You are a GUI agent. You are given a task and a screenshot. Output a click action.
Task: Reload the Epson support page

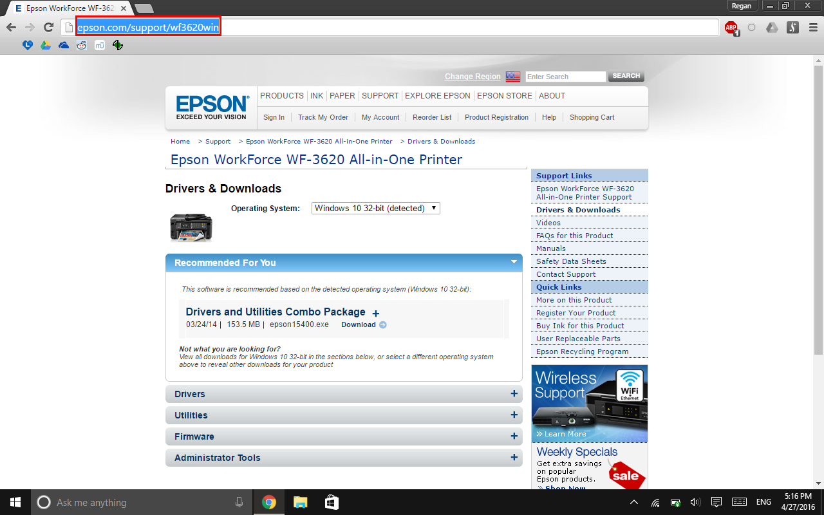tap(48, 27)
